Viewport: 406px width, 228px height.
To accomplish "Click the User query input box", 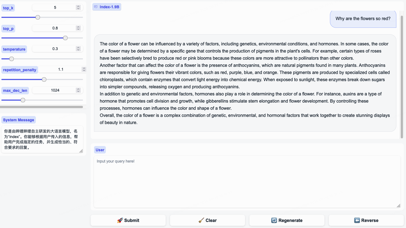I will tap(247, 182).
